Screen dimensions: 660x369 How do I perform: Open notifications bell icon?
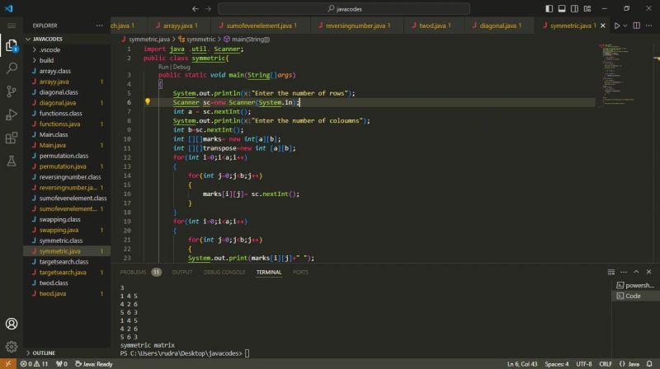coord(649,364)
